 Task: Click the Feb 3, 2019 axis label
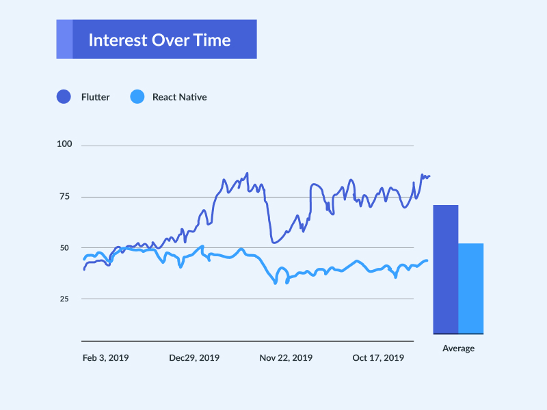[105, 357]
